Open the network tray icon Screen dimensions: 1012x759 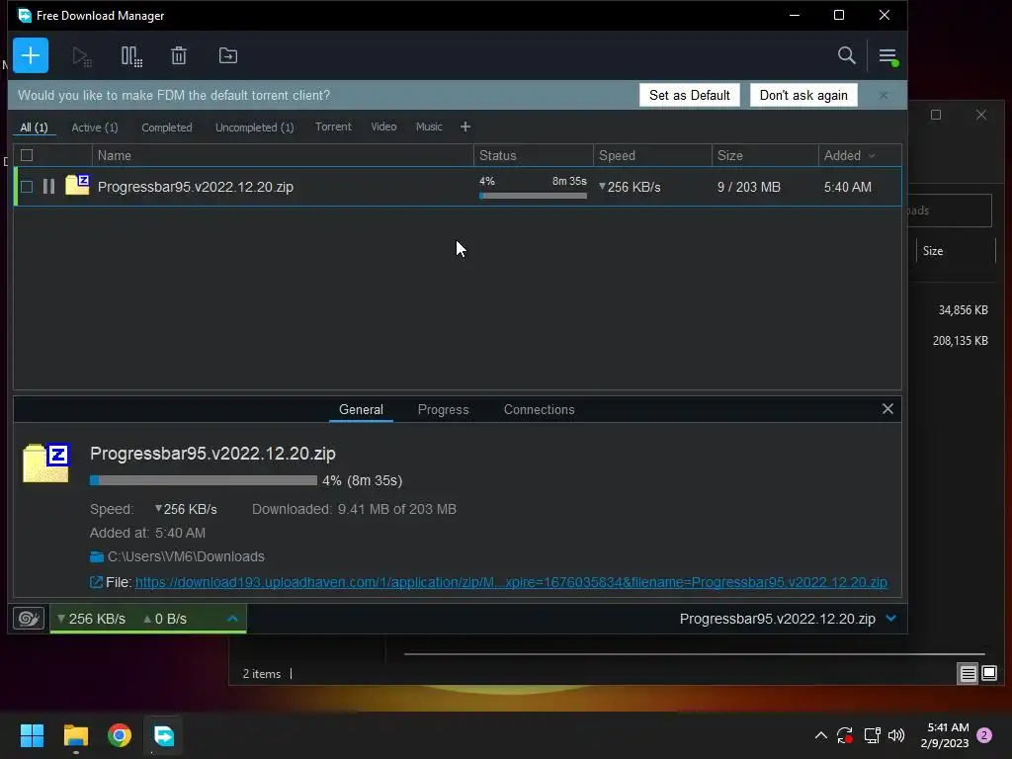pyautogui.click(x=872, y=735)
